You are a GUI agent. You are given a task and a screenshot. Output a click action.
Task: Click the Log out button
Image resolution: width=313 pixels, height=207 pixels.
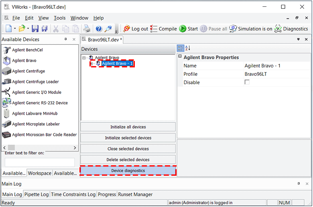click(136, 29)
